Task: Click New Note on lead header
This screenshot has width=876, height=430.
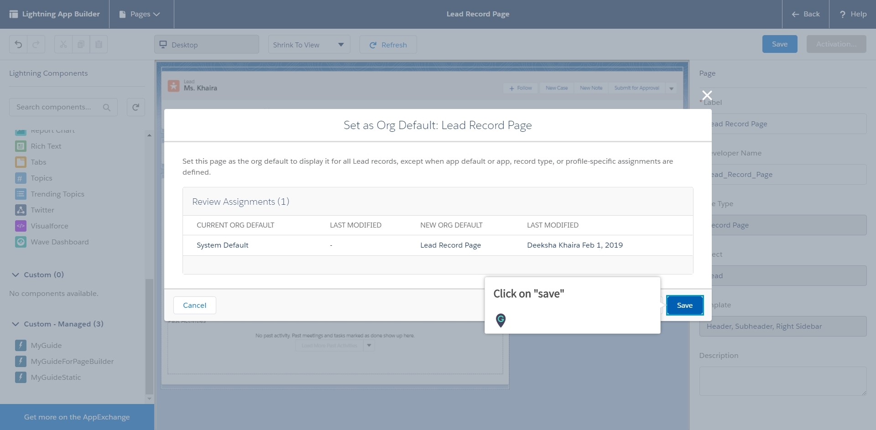Action: click(591, 88)
